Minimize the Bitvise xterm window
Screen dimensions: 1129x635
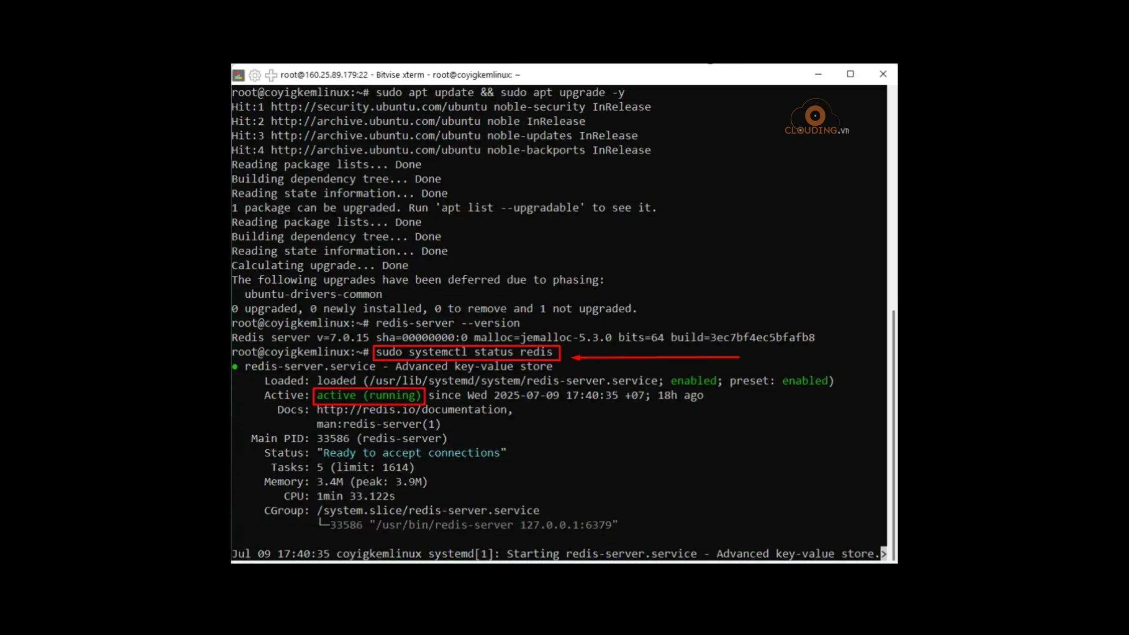[818, 74]
